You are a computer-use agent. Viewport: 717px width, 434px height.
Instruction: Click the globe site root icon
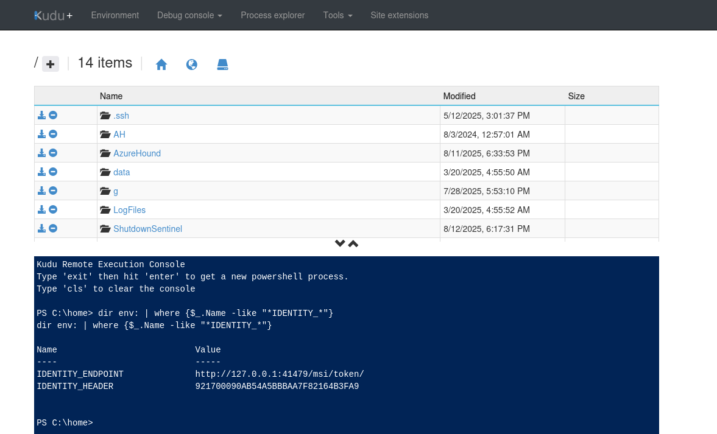tap(192, 65)
